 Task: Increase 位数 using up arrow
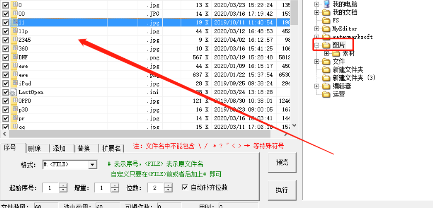point(168,186)
